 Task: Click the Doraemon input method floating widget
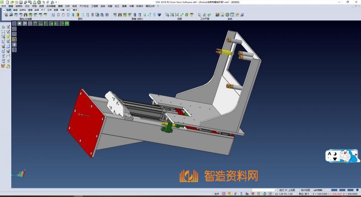point(342,156)
